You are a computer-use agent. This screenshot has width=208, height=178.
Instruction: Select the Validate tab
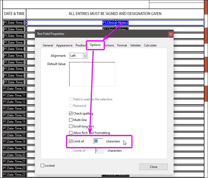[x=135, y=45]
